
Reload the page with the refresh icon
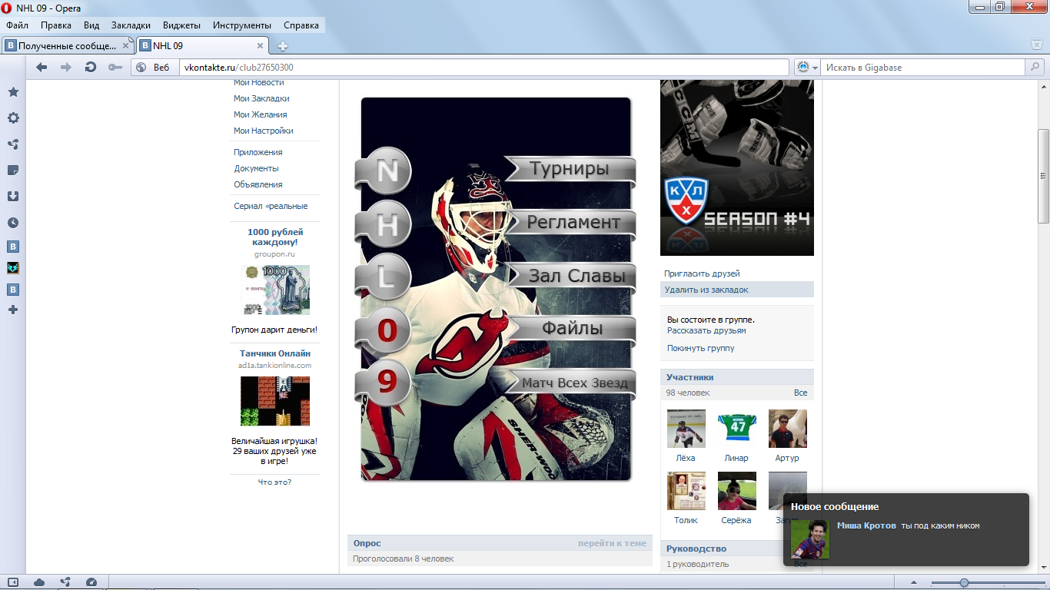click(x=91, y=68)
